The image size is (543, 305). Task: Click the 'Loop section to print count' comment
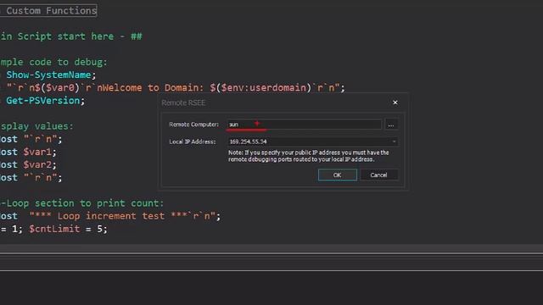(81, 203)
